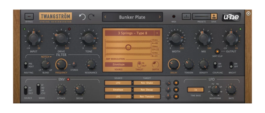The image size is (265, 113).
Task: Click the reverb Decay knob next to Tension
Action: pos(173,64)
